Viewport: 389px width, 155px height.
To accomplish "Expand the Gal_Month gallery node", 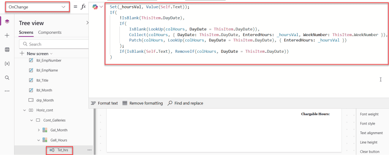I will click(38, 130).
